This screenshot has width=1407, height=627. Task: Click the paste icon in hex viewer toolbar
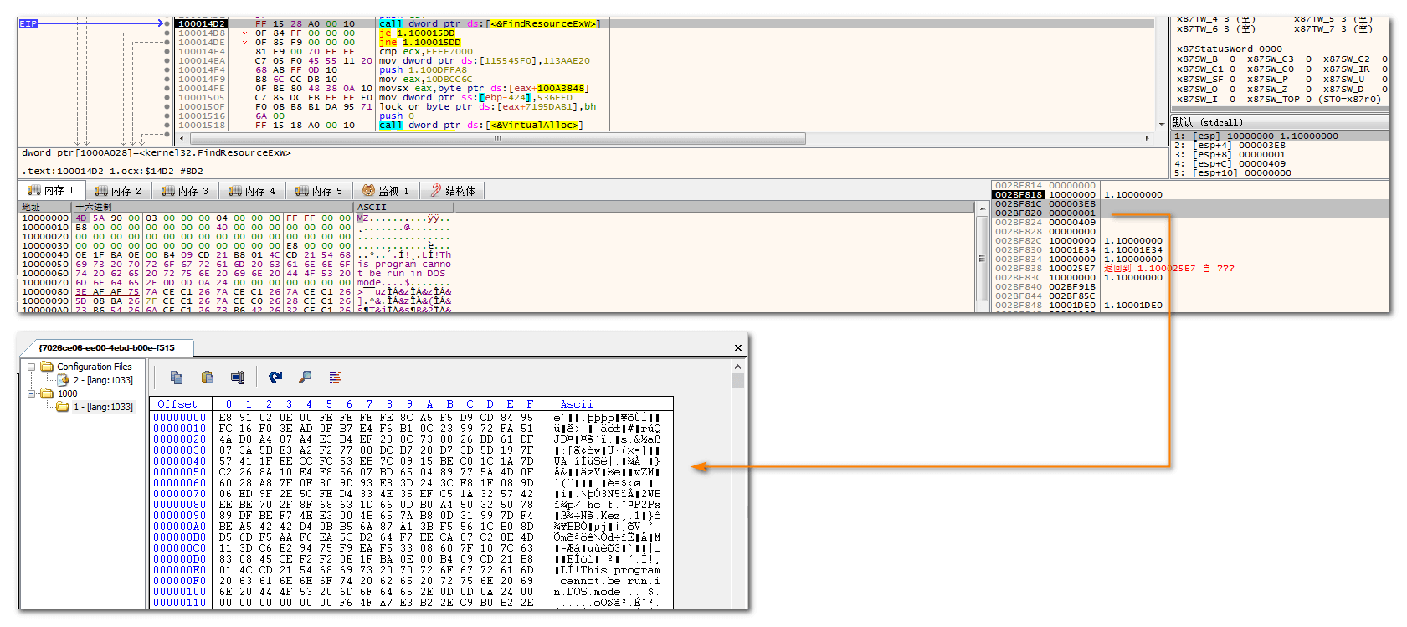pos(208,378)
